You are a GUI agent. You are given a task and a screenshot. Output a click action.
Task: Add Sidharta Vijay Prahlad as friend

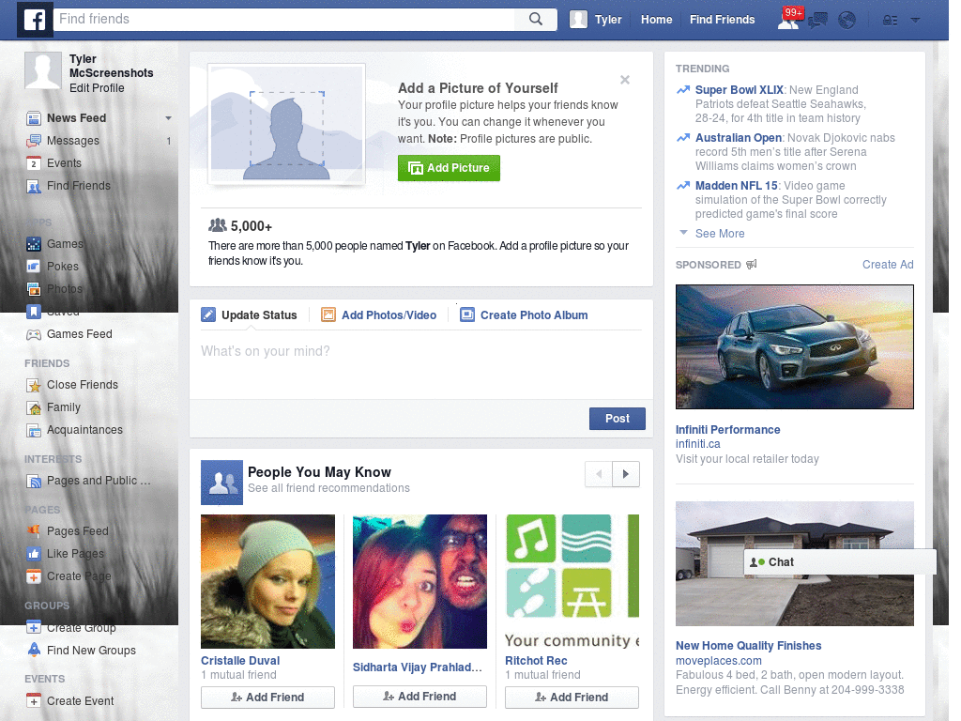[419, 697]
